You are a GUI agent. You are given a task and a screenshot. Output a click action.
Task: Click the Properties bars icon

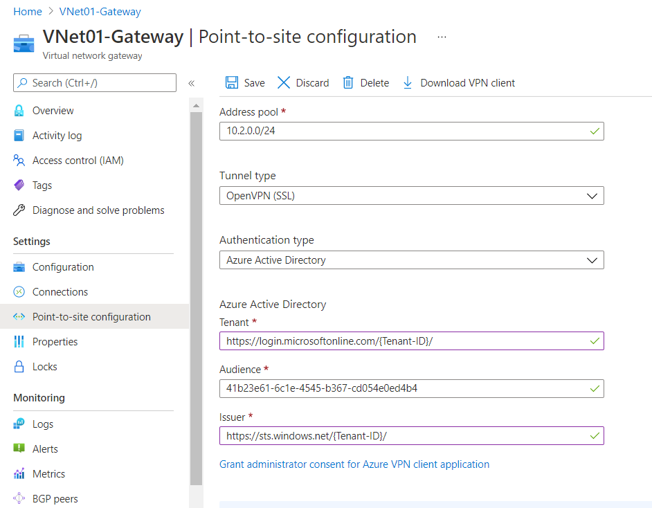point(19,342)
